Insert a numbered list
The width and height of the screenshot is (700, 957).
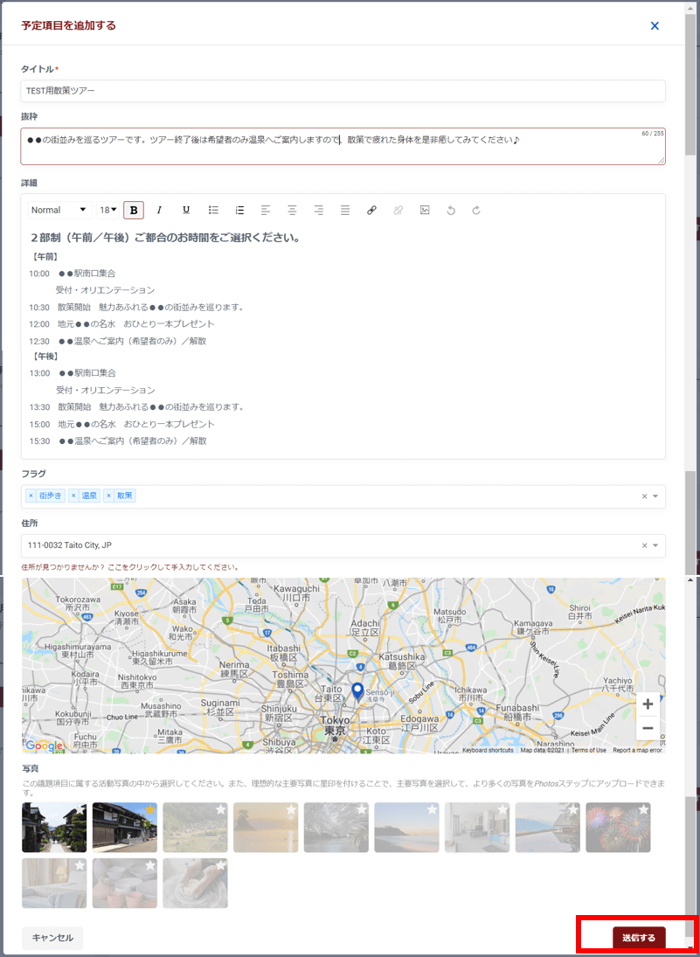239,210
